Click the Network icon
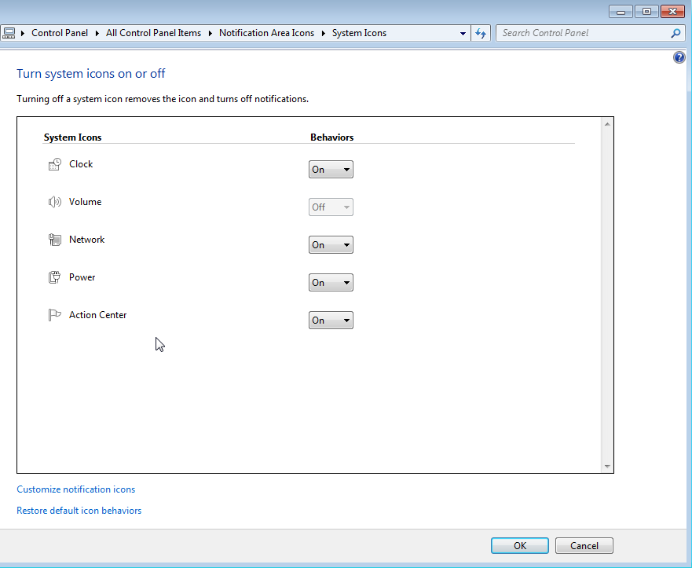Screen dimensions: 692x568 (54, 239)
